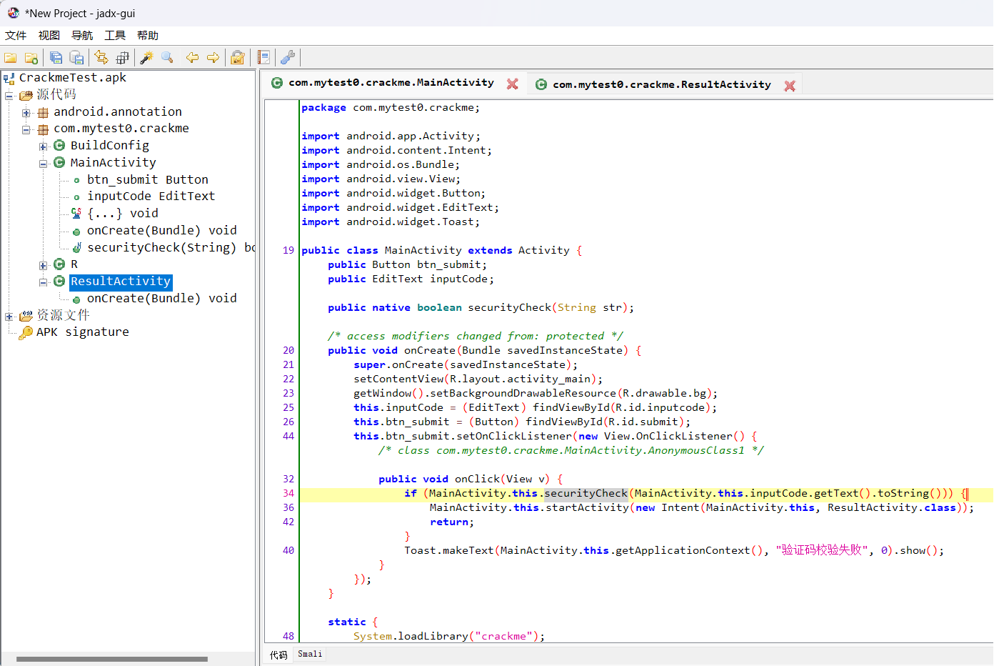994x666 pixels.
Task: Toggle the deobfuscation padlock icon
Action: (238, 58)
